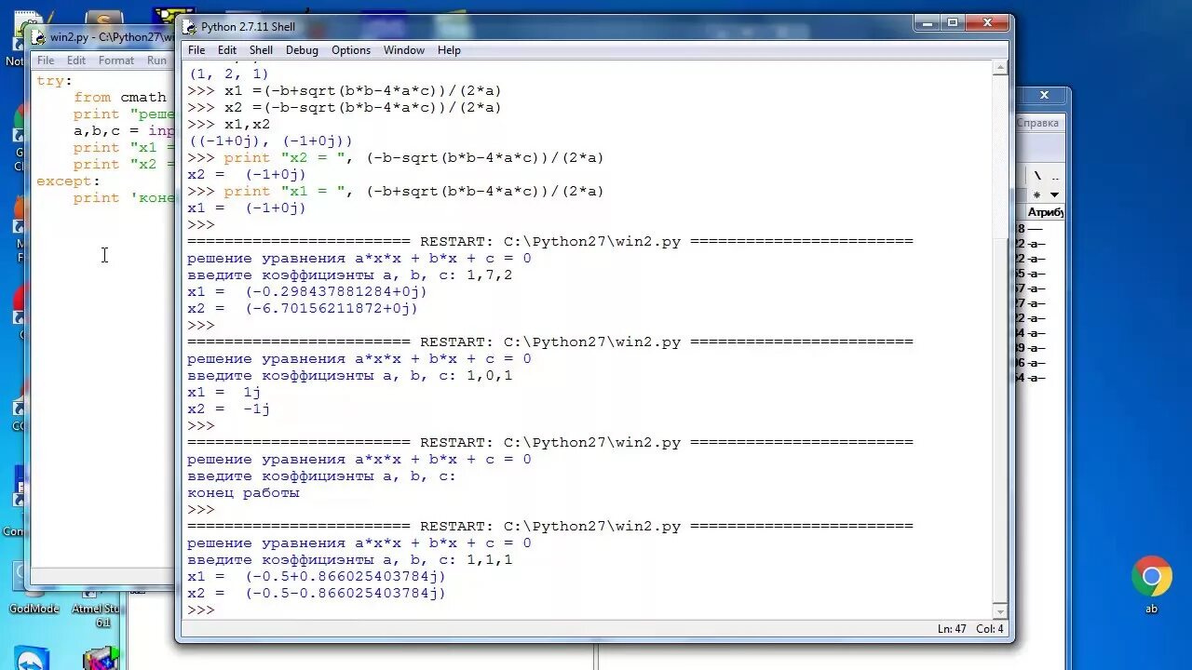Click the Python 2.7.11 Shell title text

(248, 27)
